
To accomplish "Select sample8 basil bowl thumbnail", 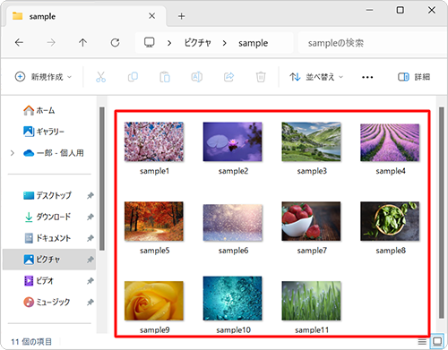I will point(390,221).
